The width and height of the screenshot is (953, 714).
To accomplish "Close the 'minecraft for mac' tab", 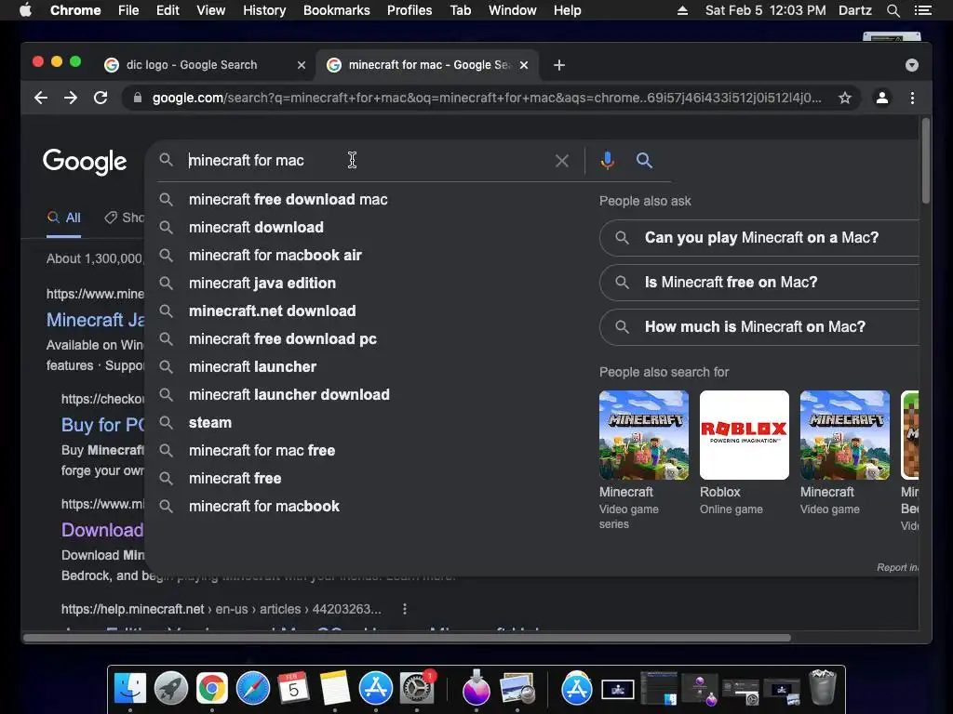I will (x=523, y=65).
